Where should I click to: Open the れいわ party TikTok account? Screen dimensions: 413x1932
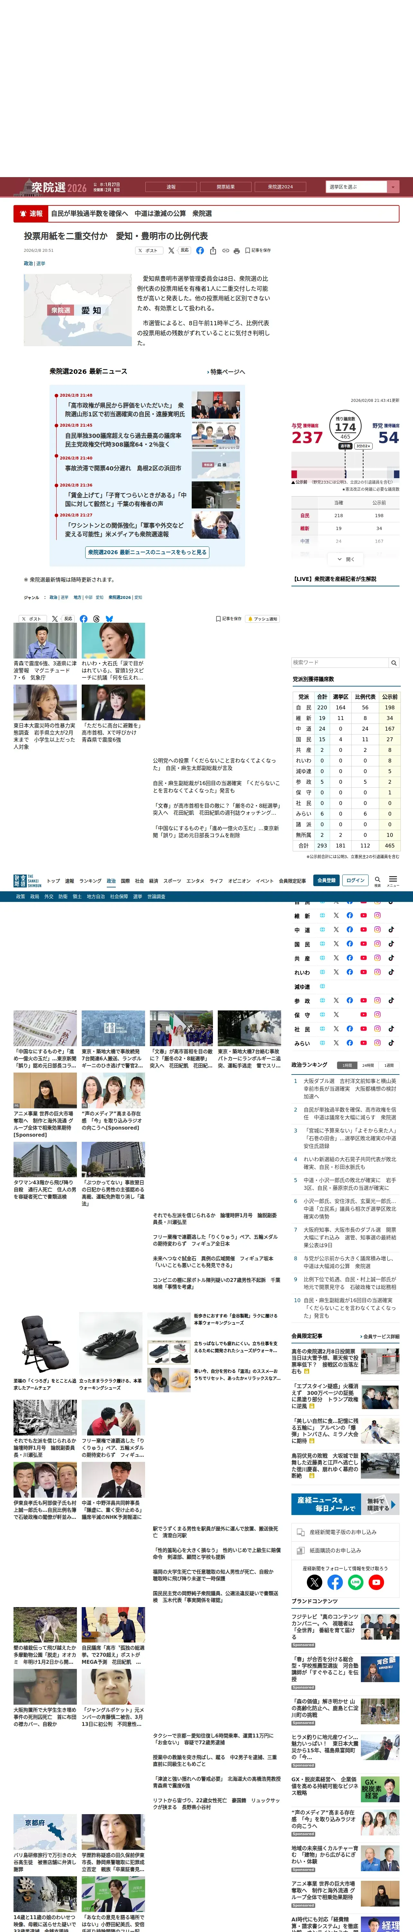[390, 972]
